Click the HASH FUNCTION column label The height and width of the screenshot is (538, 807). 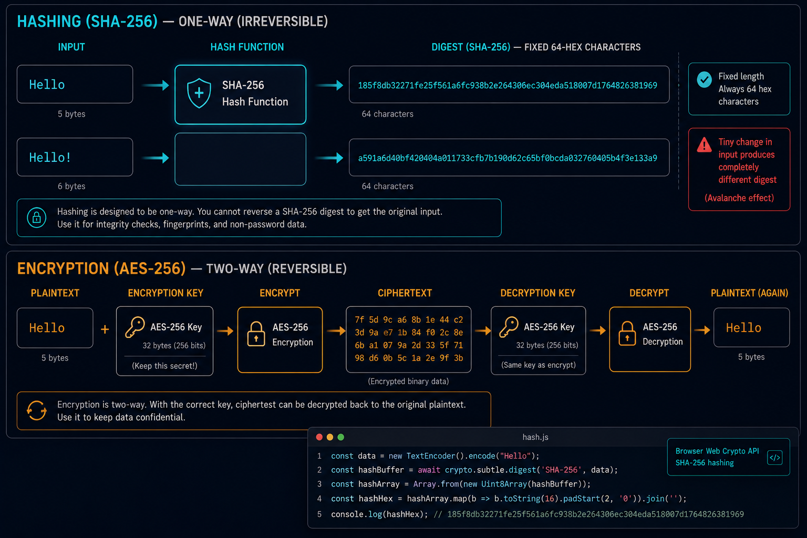pyautogui.click(x=247, y=47)
